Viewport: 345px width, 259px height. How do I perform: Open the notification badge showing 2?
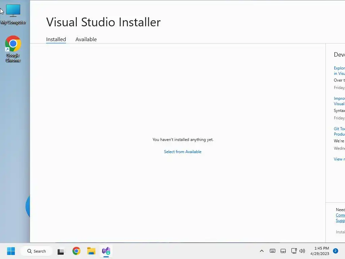click(x=336, y=251)
